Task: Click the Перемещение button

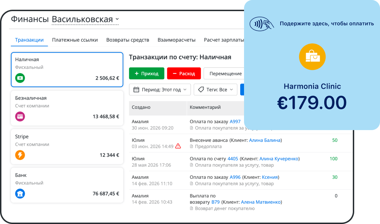Action: 224,73
